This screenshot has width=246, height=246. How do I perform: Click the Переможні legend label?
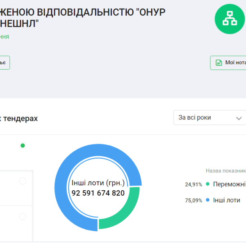click(229, 184)
